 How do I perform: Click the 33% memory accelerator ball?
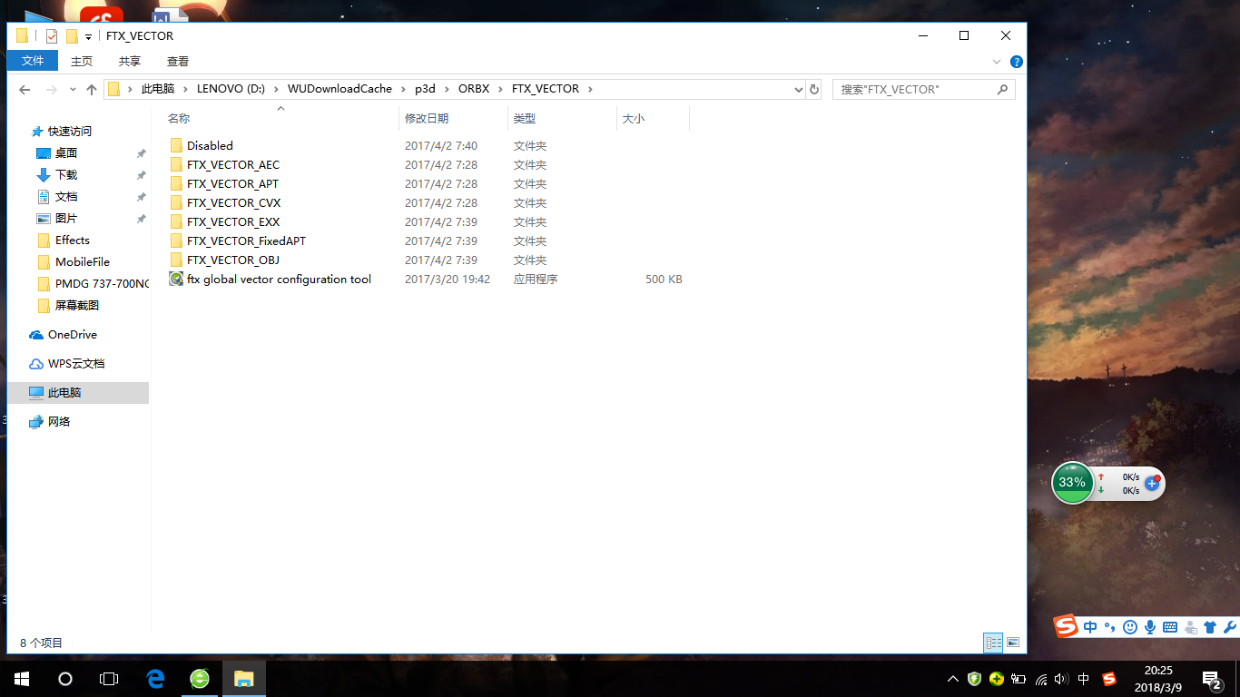(1072, 483)
